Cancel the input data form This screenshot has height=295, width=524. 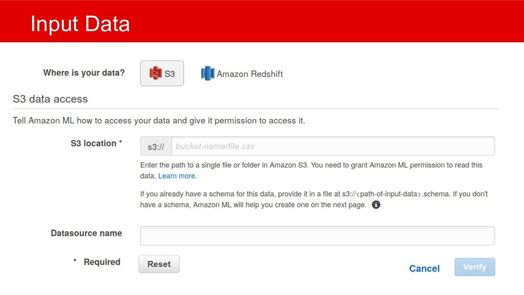point(424,268)
